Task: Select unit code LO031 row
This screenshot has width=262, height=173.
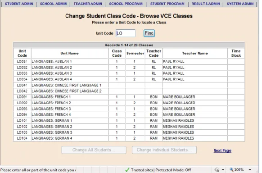Action: tap(129, 62)
